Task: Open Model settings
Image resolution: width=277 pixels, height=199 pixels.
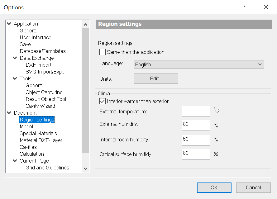Action: (26, 126)
